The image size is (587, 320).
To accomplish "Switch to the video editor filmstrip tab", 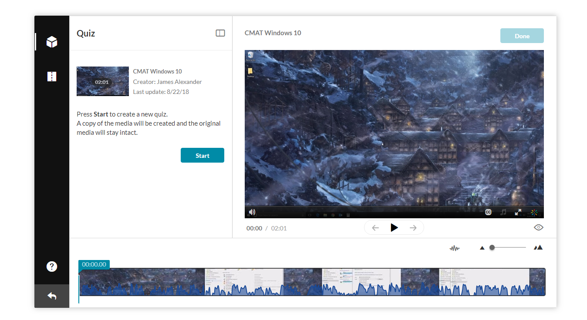I will click(52, 77).
